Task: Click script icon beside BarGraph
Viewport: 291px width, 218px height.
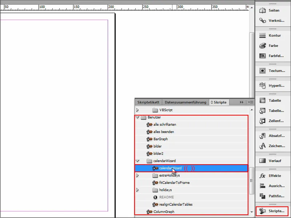Action: 150,139
